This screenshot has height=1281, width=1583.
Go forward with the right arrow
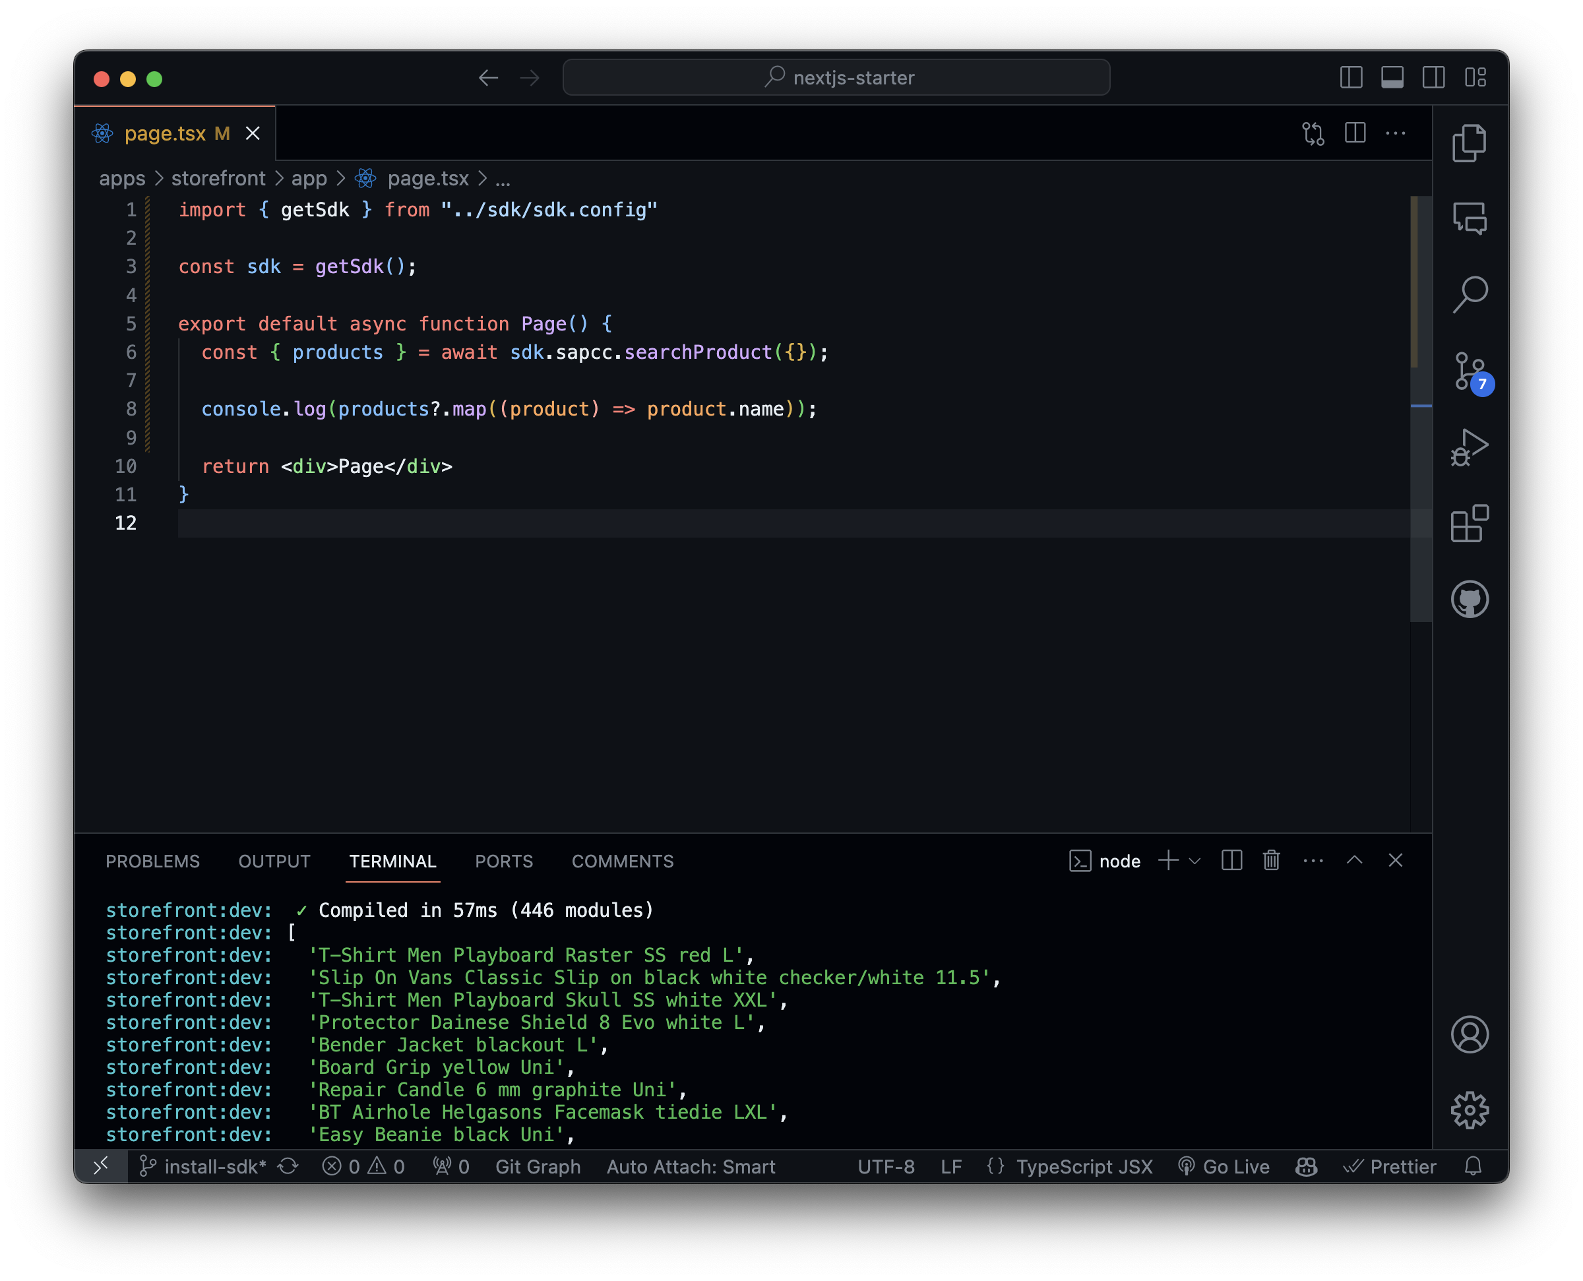(530, 77)
